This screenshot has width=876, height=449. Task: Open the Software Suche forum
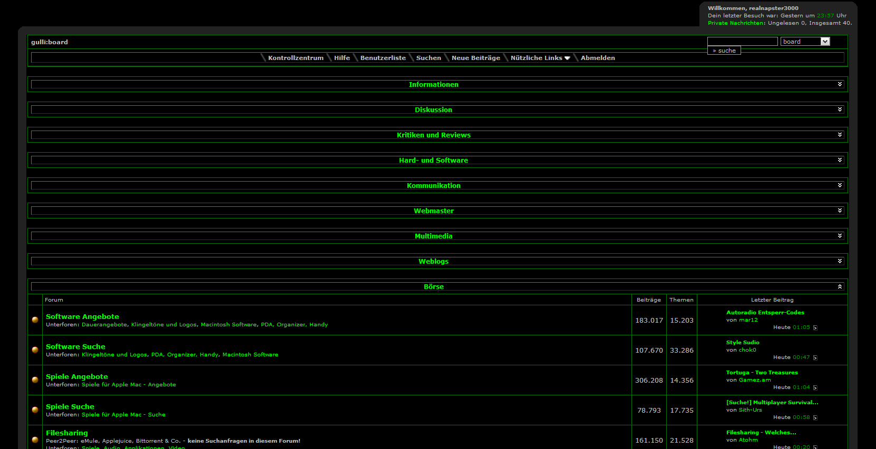pyautogui.click(x=75, y=346)
